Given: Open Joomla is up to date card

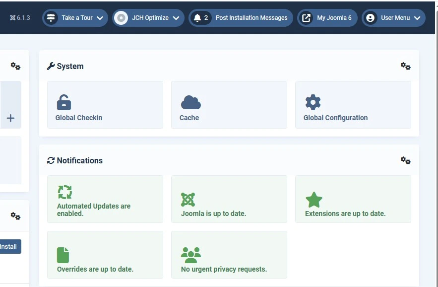Looking at the screenshot, I should click(229, 199).
